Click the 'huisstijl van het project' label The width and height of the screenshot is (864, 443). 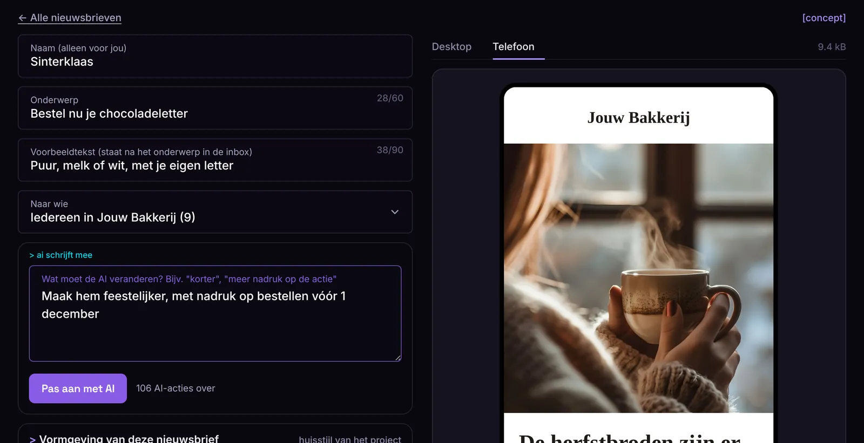(350, 439)
